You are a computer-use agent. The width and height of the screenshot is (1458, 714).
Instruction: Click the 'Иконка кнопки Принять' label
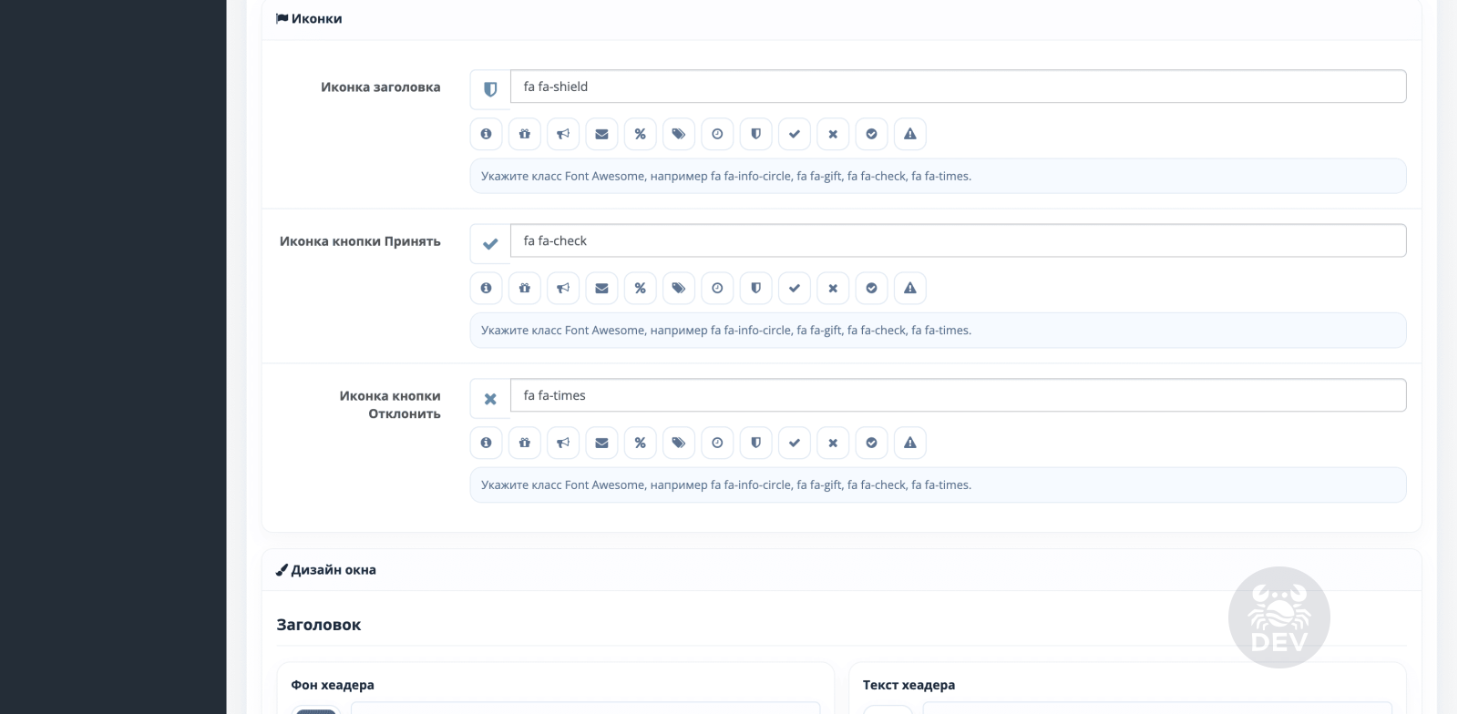(x=360, y=241)
